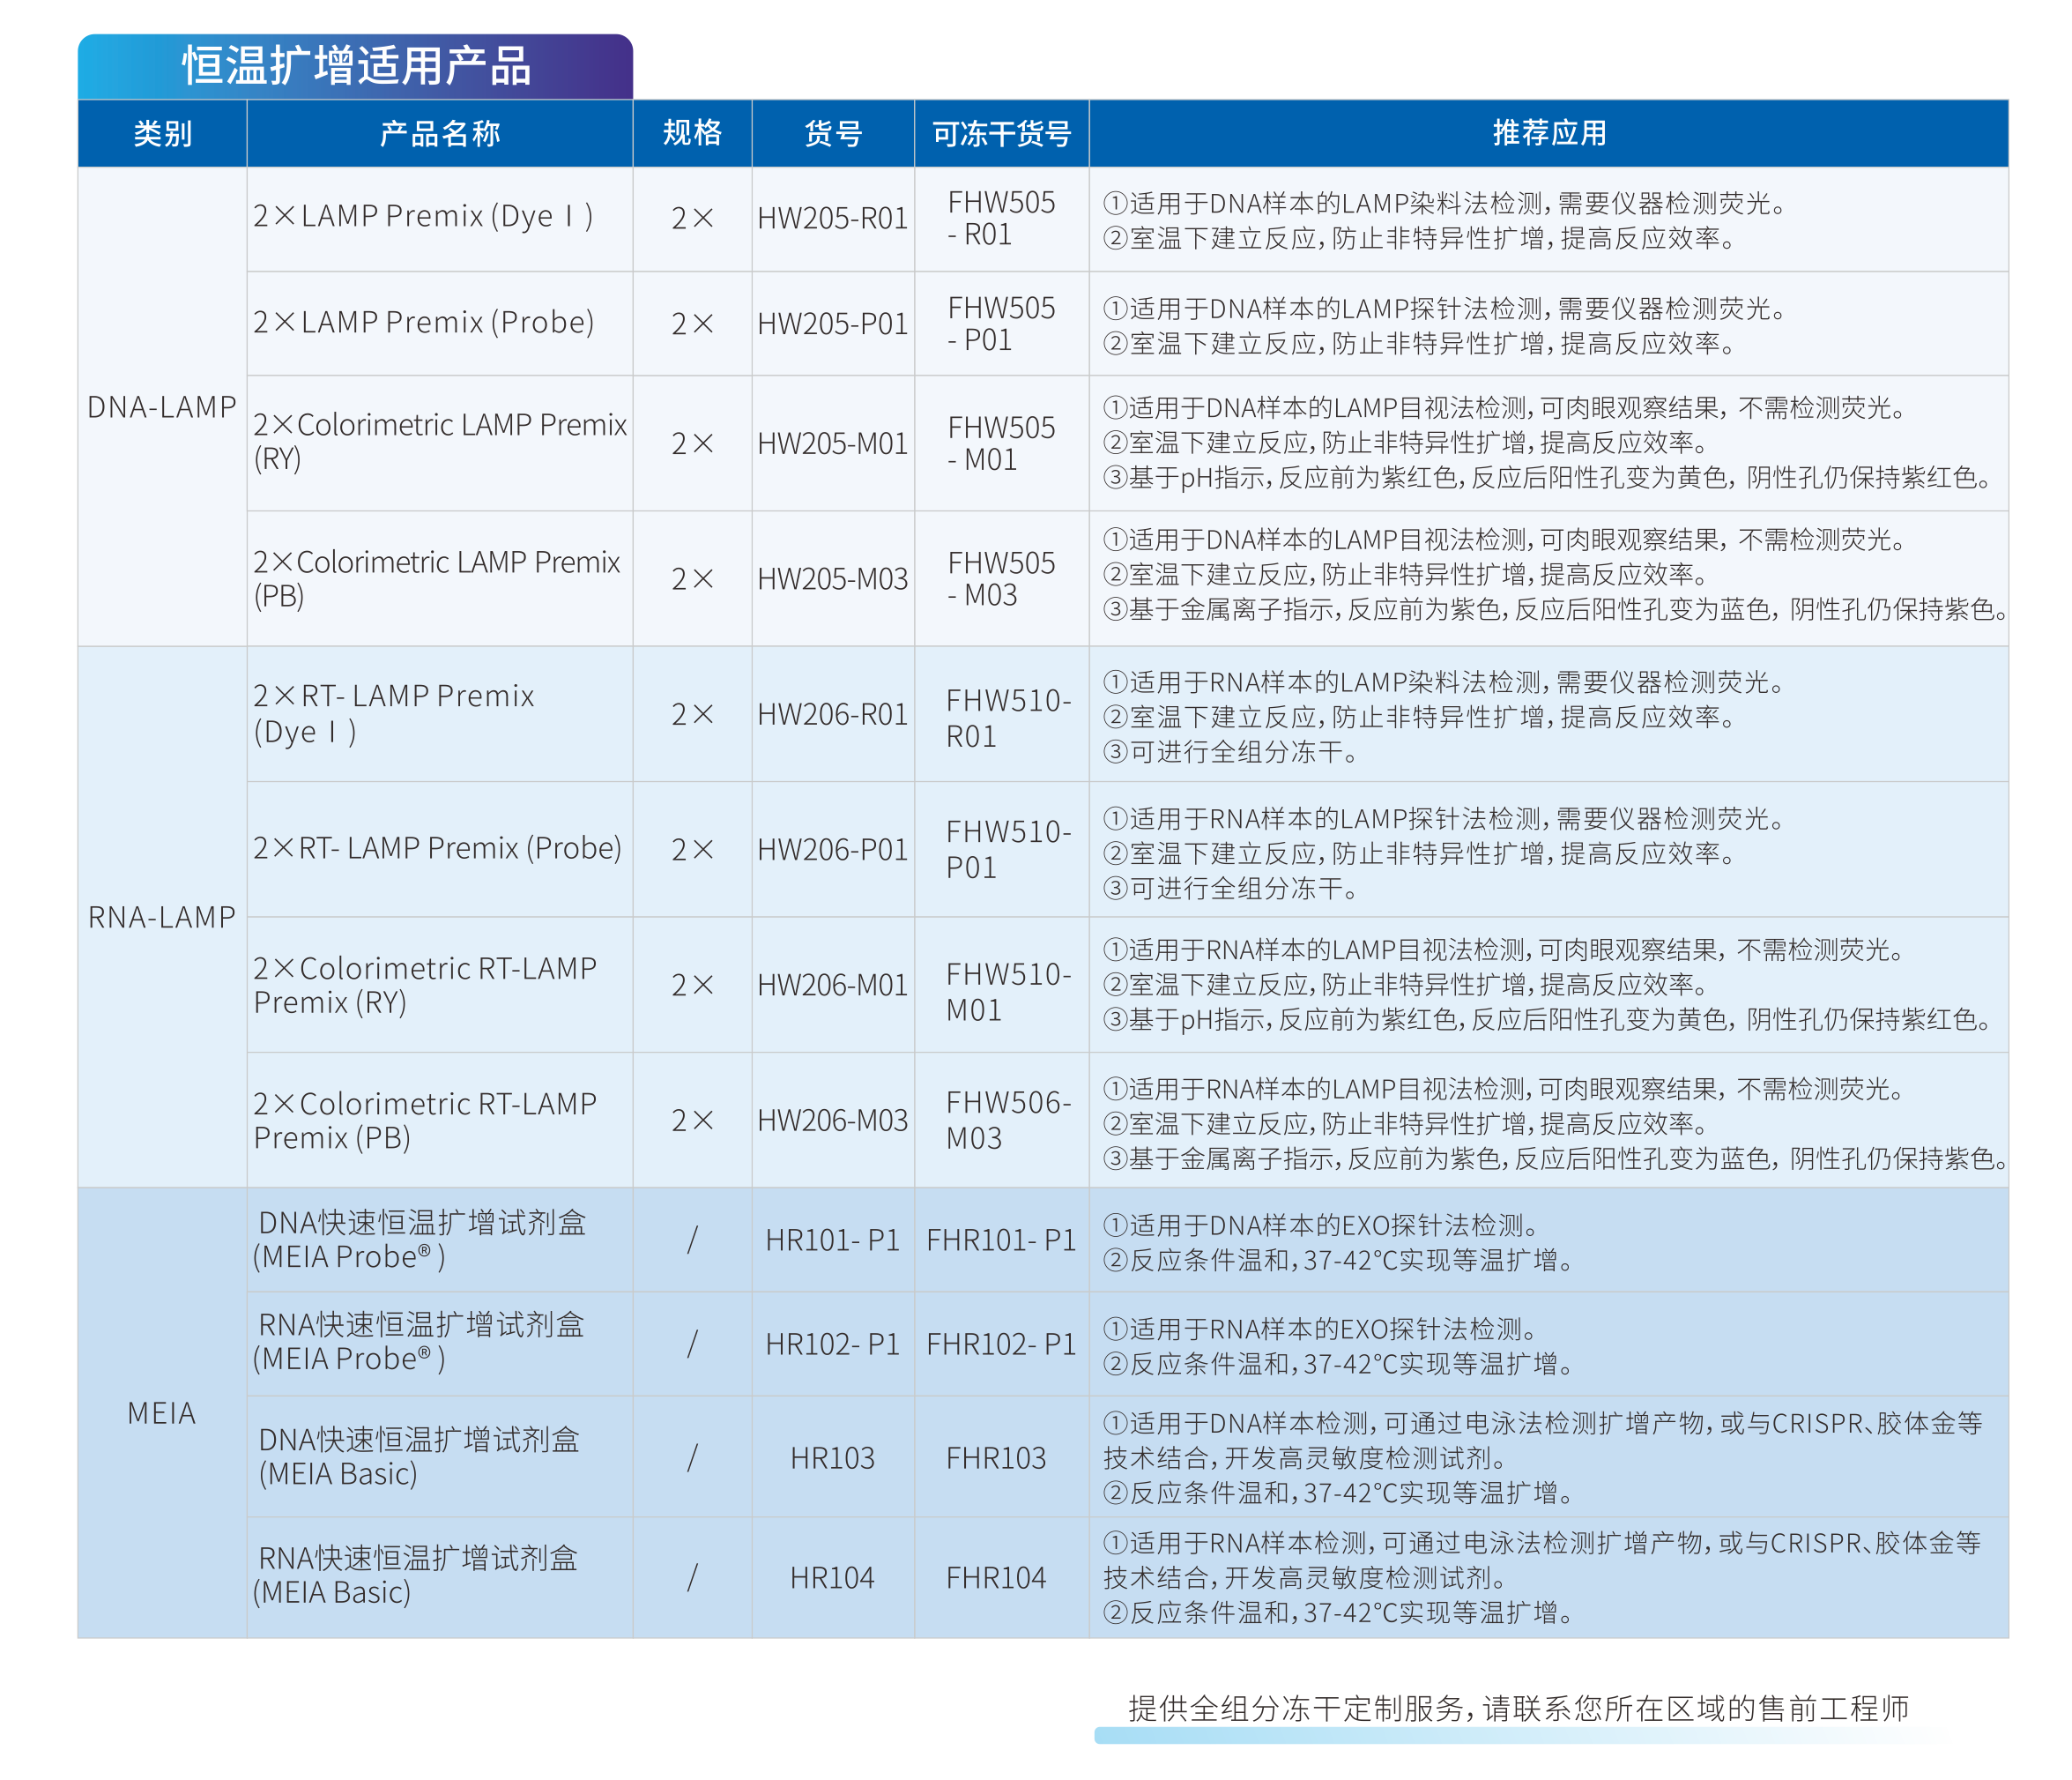This screenshot has width=2072, height=1780.
Task: Click product code HW205-R01
Action: point(832,218)
